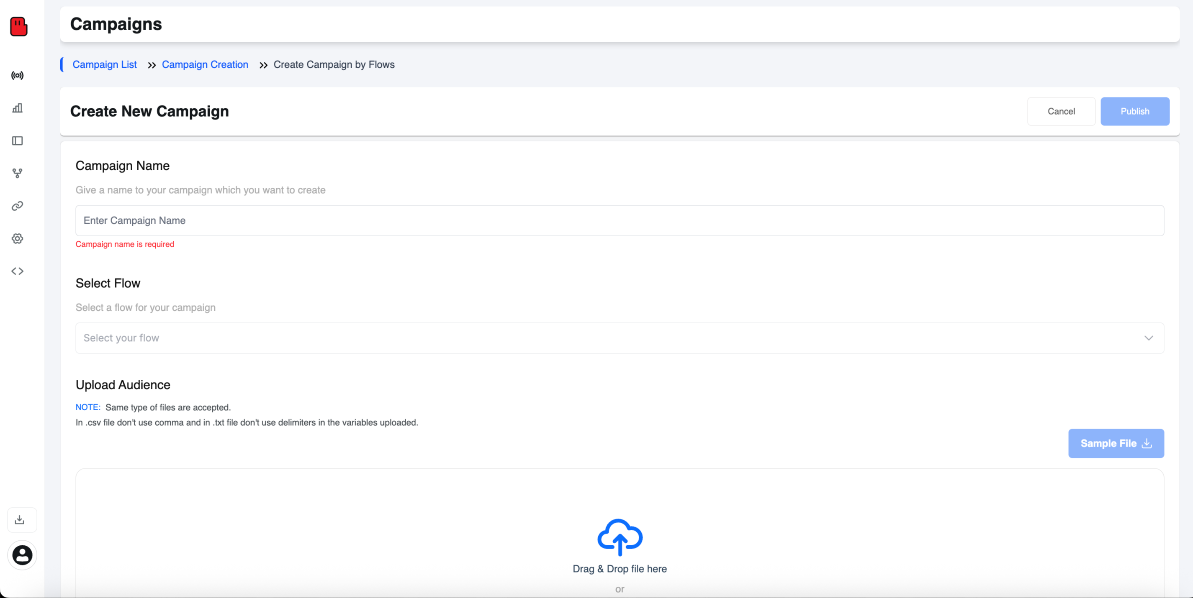
Task: Click the Drag & Drop file here area
Action: [x=620, y=569]
